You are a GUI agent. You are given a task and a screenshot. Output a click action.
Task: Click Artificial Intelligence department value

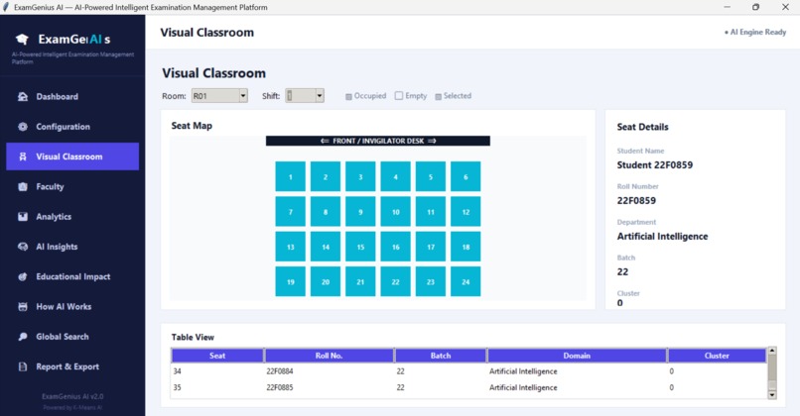pos(662,237)
